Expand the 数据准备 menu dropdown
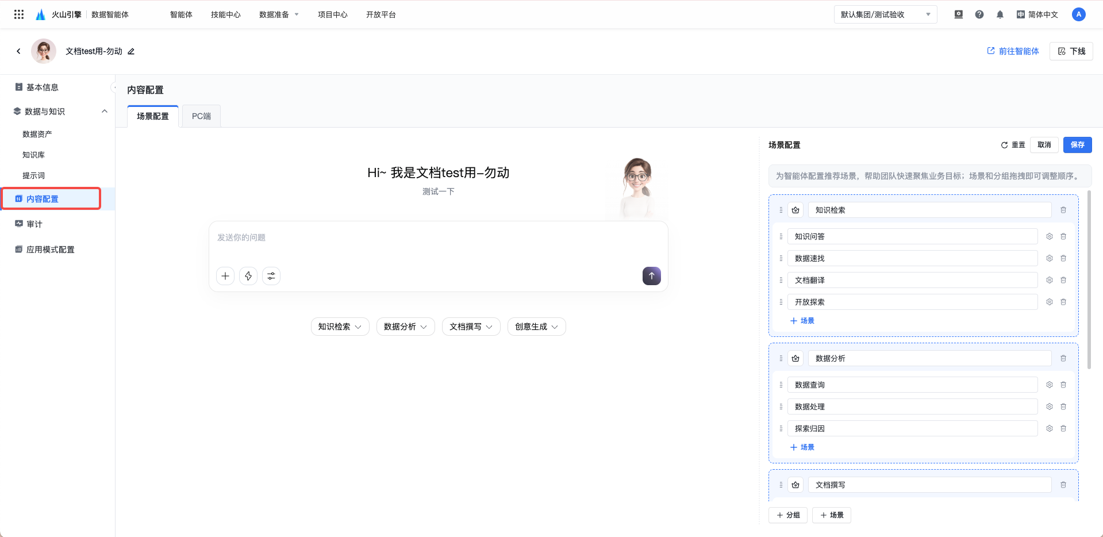The width and height of the screenshot is (1103, 537). 279,14
